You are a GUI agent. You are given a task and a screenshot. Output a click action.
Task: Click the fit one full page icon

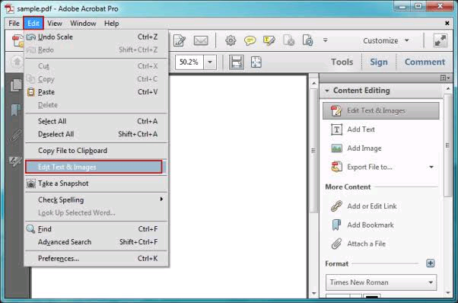(256, 62)
